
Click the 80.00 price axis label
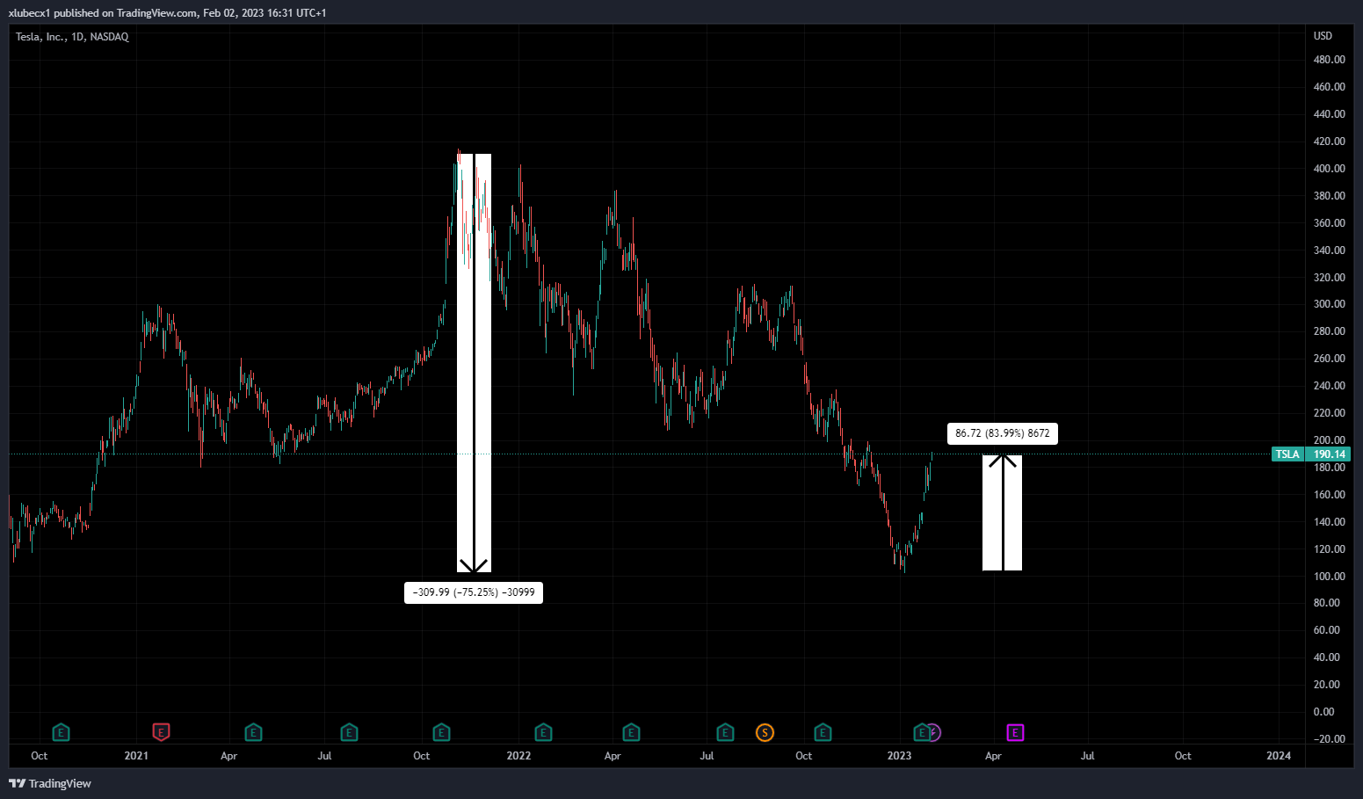[x=1327, y=603]
